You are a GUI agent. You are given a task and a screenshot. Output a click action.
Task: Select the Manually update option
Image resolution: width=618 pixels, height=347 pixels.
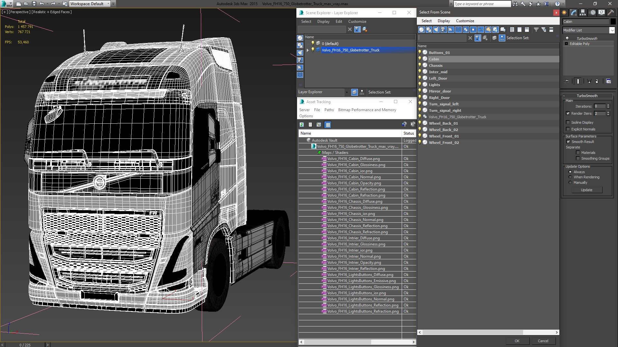tap(570, 182)
